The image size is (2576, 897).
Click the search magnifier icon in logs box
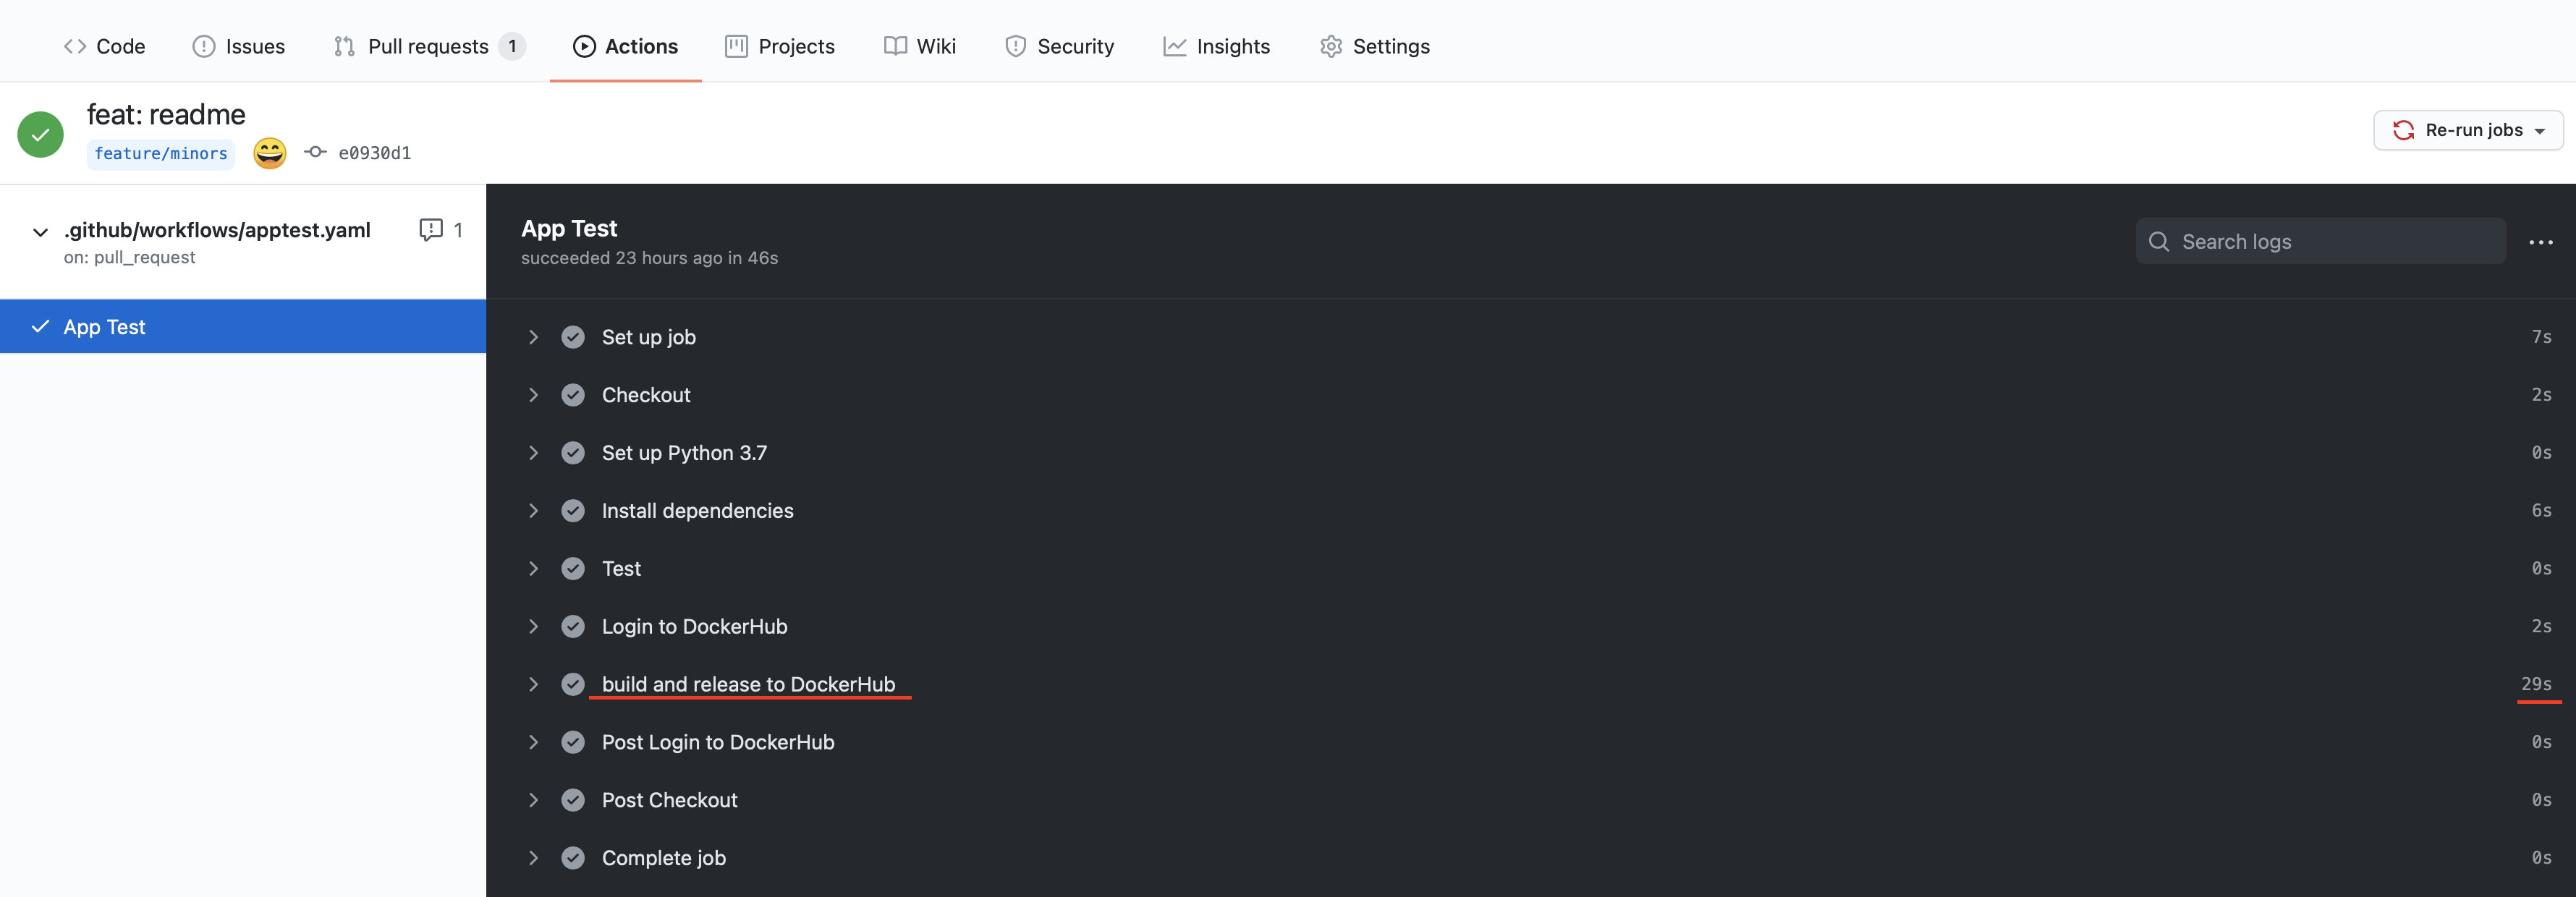point(2159,242)
